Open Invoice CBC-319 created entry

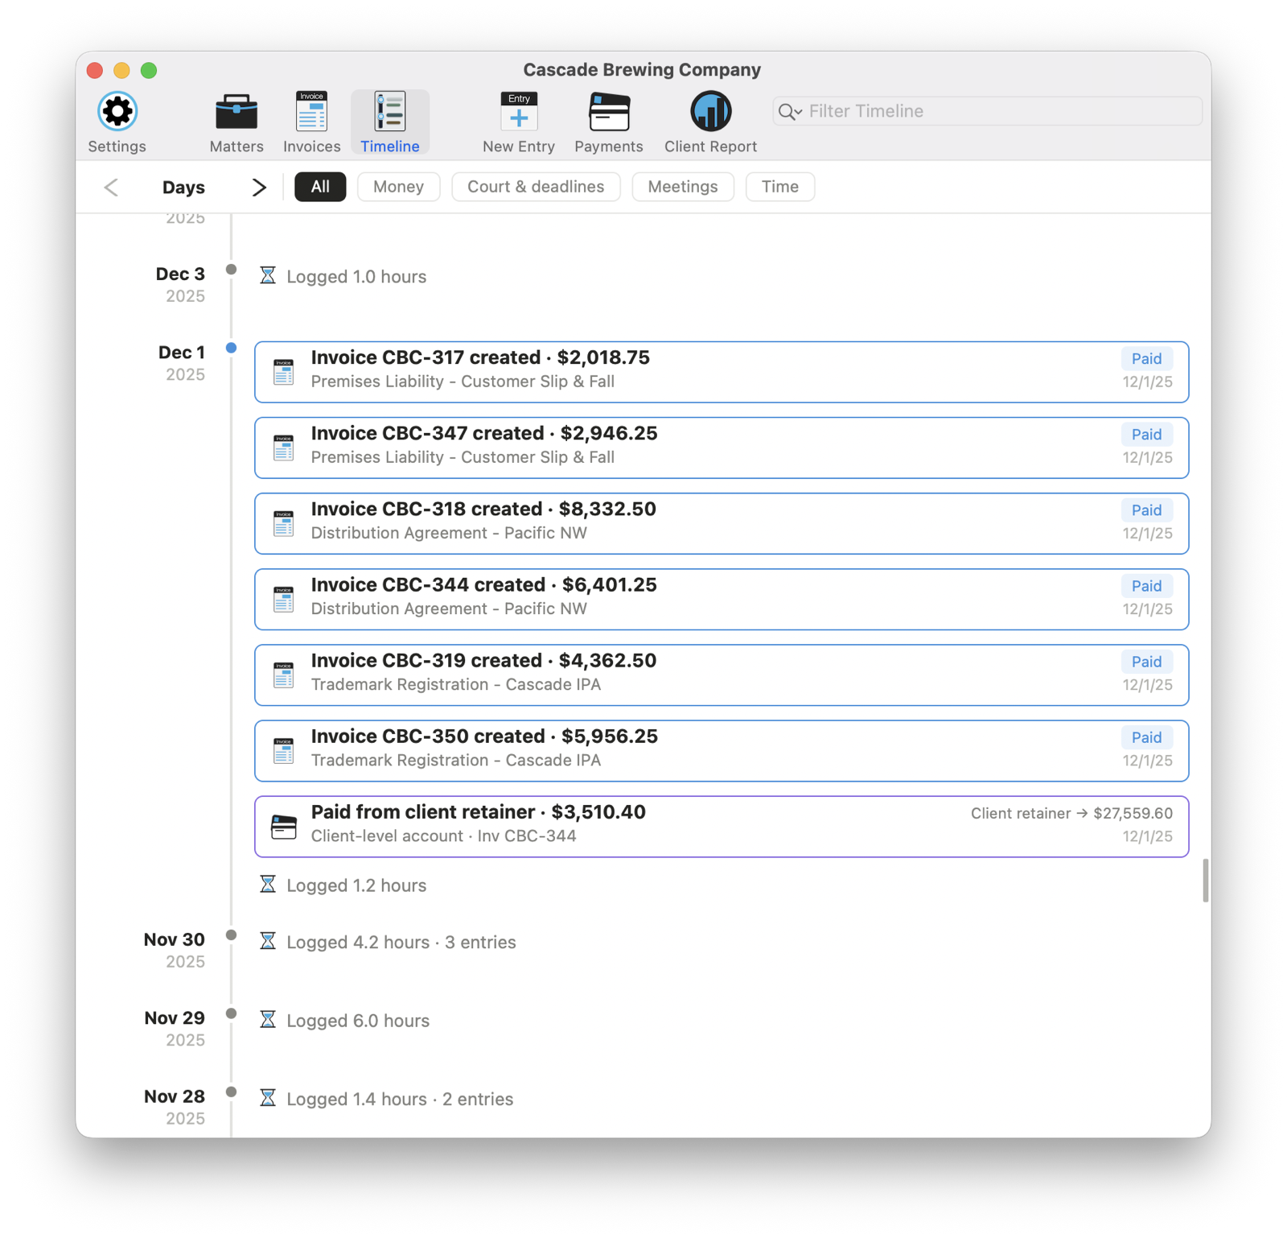[722, 675]
